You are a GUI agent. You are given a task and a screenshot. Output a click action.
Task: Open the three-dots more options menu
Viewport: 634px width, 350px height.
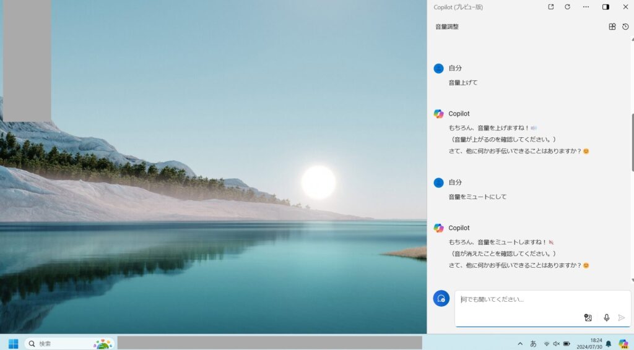click(586, 7)
